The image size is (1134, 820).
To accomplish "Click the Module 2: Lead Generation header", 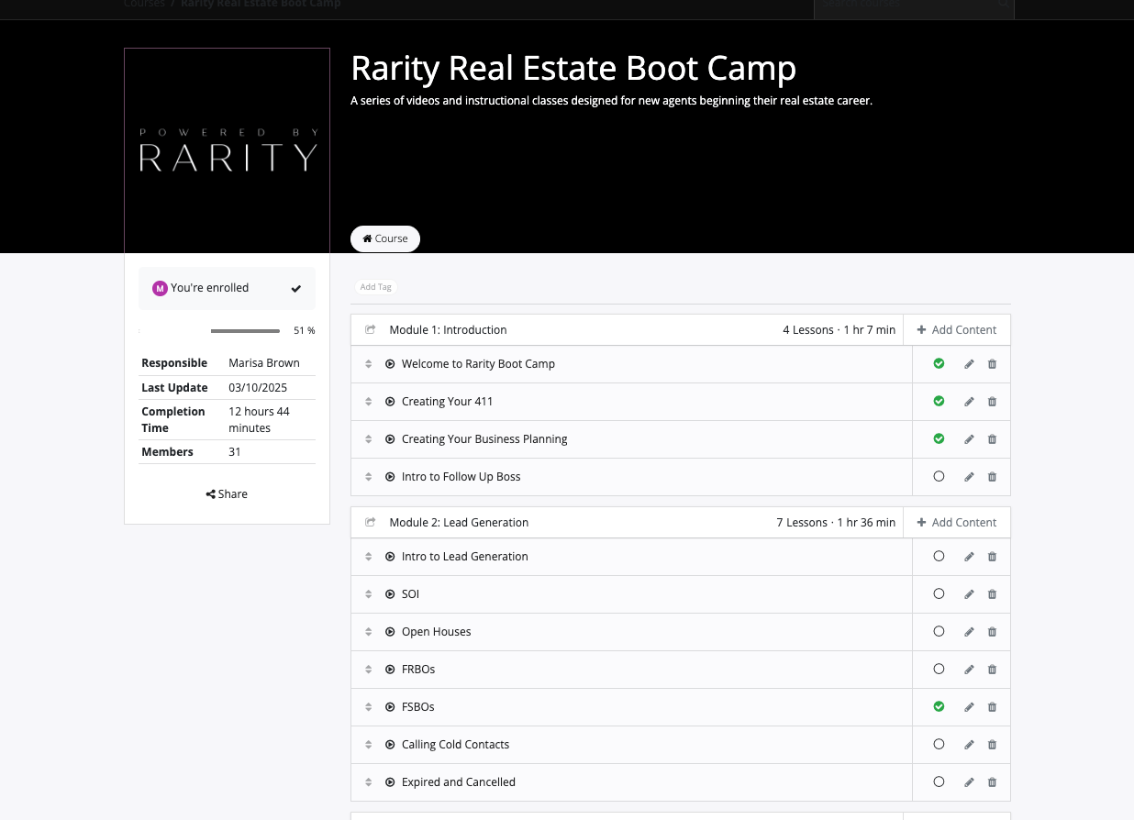I will (x=459, y=523).
